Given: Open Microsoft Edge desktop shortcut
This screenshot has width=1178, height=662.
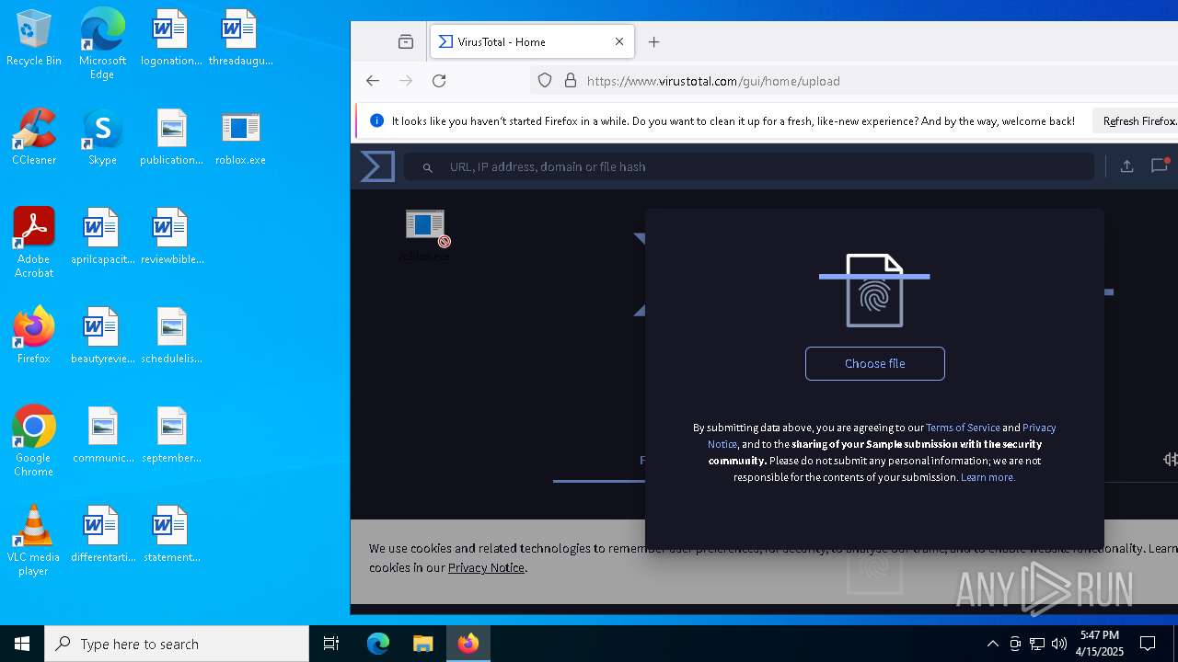Looking at the screenshot, I should tap(102, 44).
